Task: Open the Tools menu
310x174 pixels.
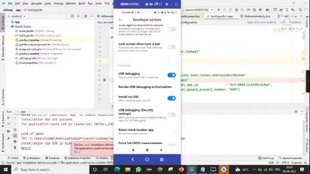Action: point(98,3)
